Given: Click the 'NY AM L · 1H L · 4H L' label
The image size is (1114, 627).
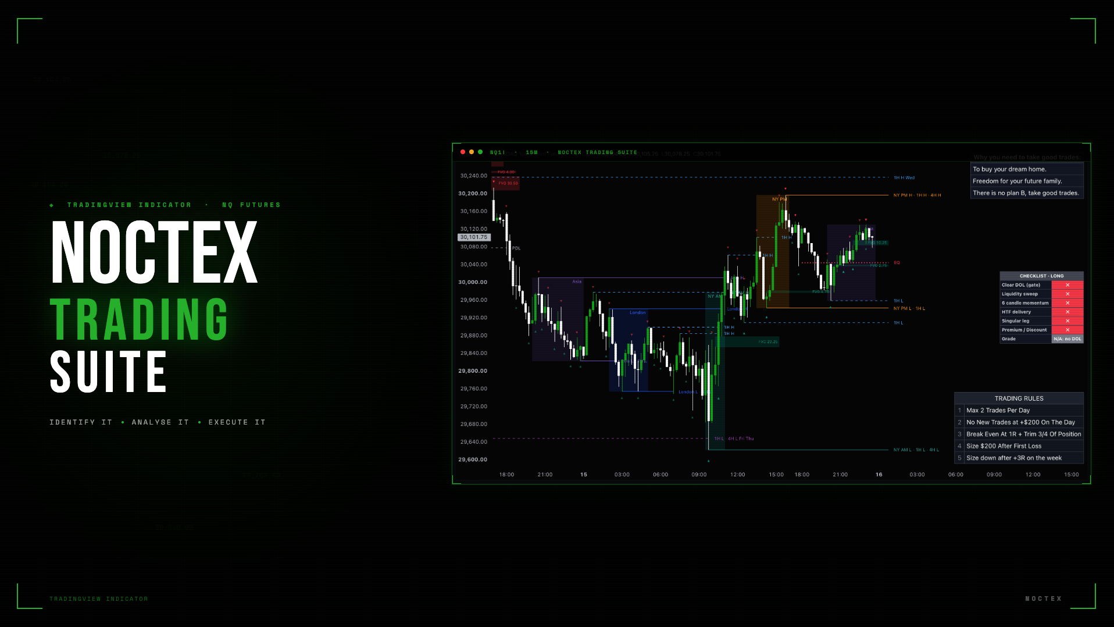Looking at the screenshot, I should coord(916,450).
